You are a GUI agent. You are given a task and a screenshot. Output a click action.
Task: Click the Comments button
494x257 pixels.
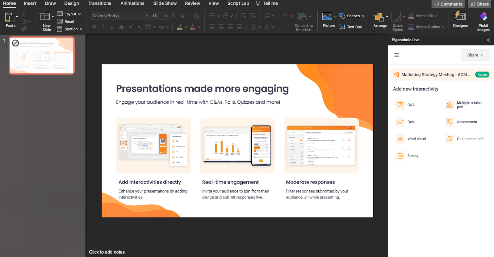(448, 4)
